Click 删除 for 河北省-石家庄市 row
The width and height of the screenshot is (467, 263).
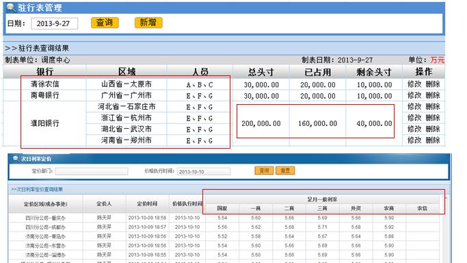433,106
